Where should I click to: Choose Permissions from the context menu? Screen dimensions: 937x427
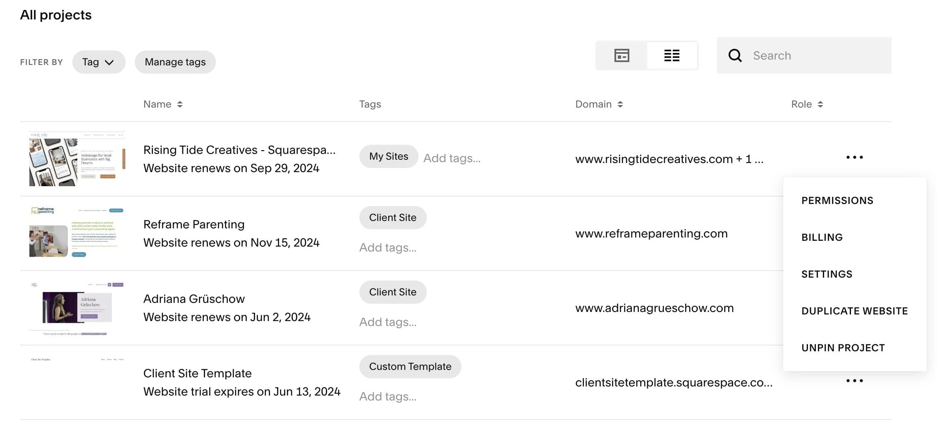837,201
